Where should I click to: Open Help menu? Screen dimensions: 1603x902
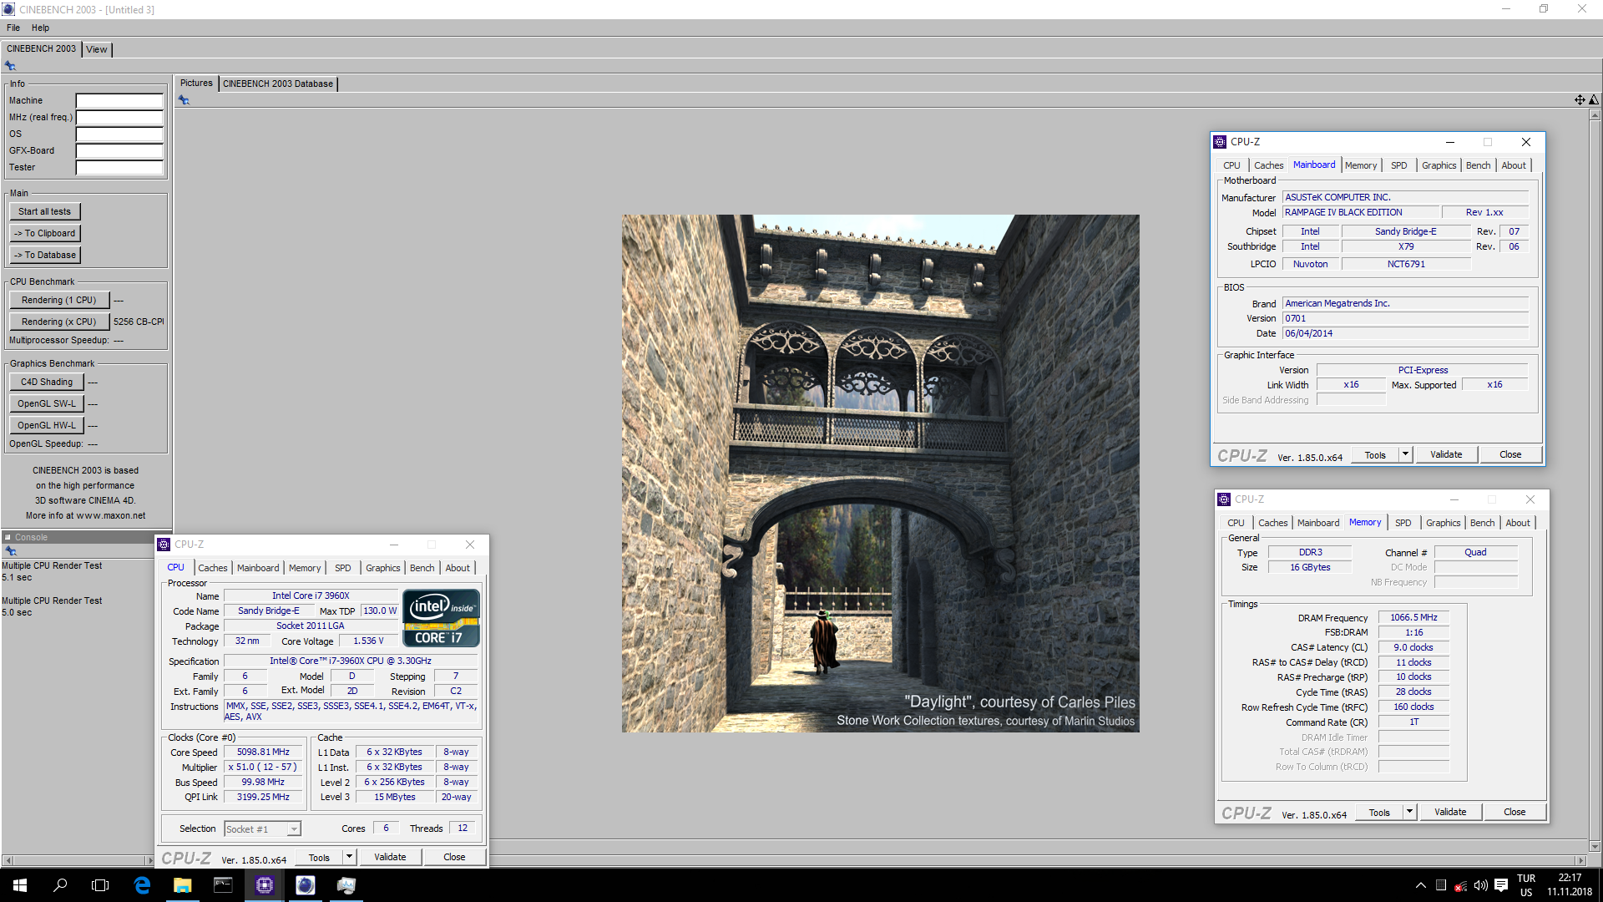coord(40,28)
